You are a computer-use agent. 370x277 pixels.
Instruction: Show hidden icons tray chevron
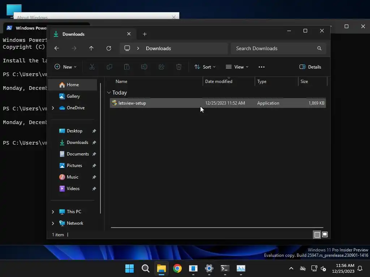pyautogui.click(x=291, y=268)
